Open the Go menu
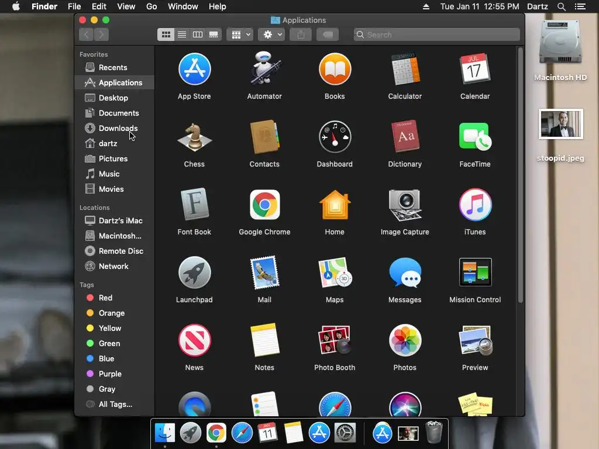This screenshot has height=449, width=599. click(x=152, y=6)
